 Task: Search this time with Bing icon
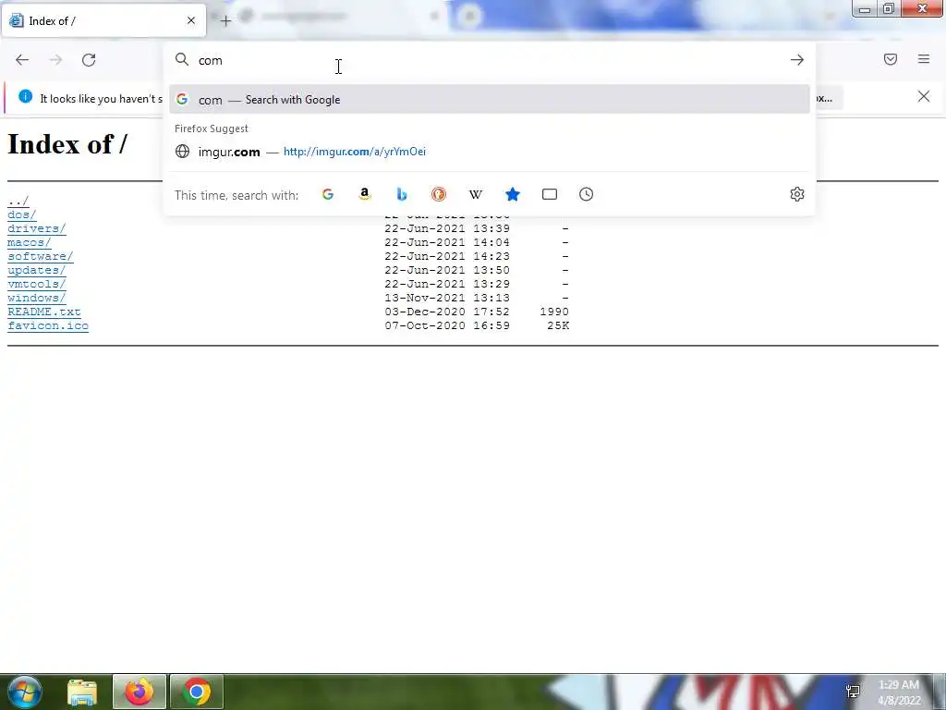point(402,194)
